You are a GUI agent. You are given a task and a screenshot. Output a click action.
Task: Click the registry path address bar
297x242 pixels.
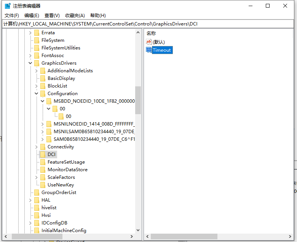[148, 24]
